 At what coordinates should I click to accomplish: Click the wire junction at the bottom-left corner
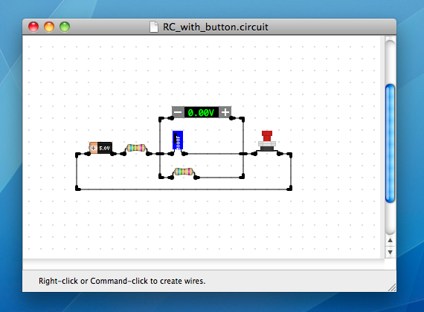click(x=78, y=188)
